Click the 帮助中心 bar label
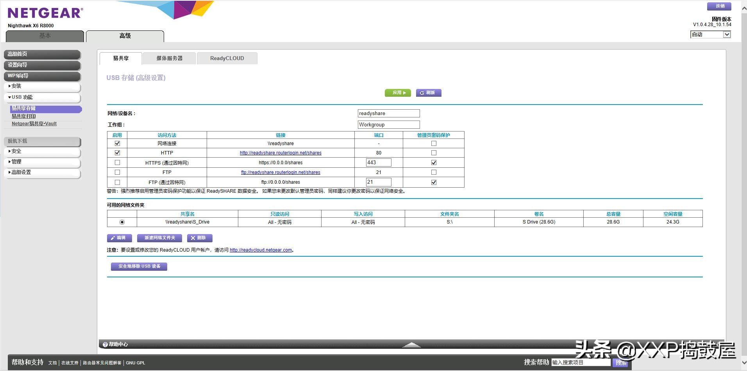The width and height of the screenshot is (747, 371). click(x=118, y=344)
